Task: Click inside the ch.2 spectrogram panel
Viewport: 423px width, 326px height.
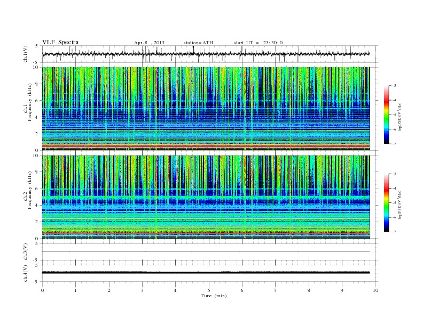Action: coord(206,197)
